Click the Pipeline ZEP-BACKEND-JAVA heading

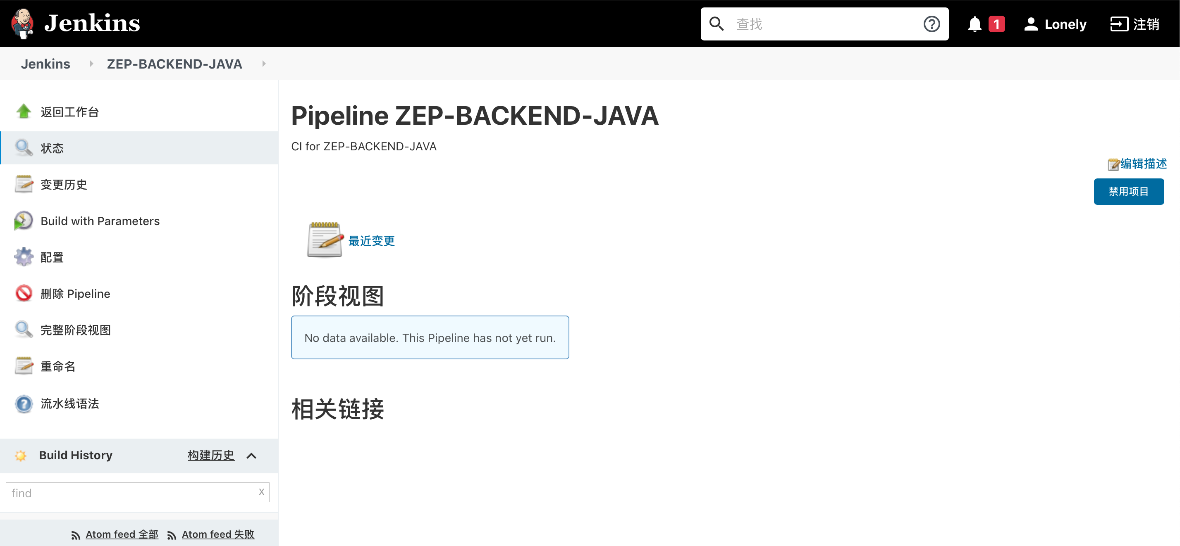click(475, 115)
